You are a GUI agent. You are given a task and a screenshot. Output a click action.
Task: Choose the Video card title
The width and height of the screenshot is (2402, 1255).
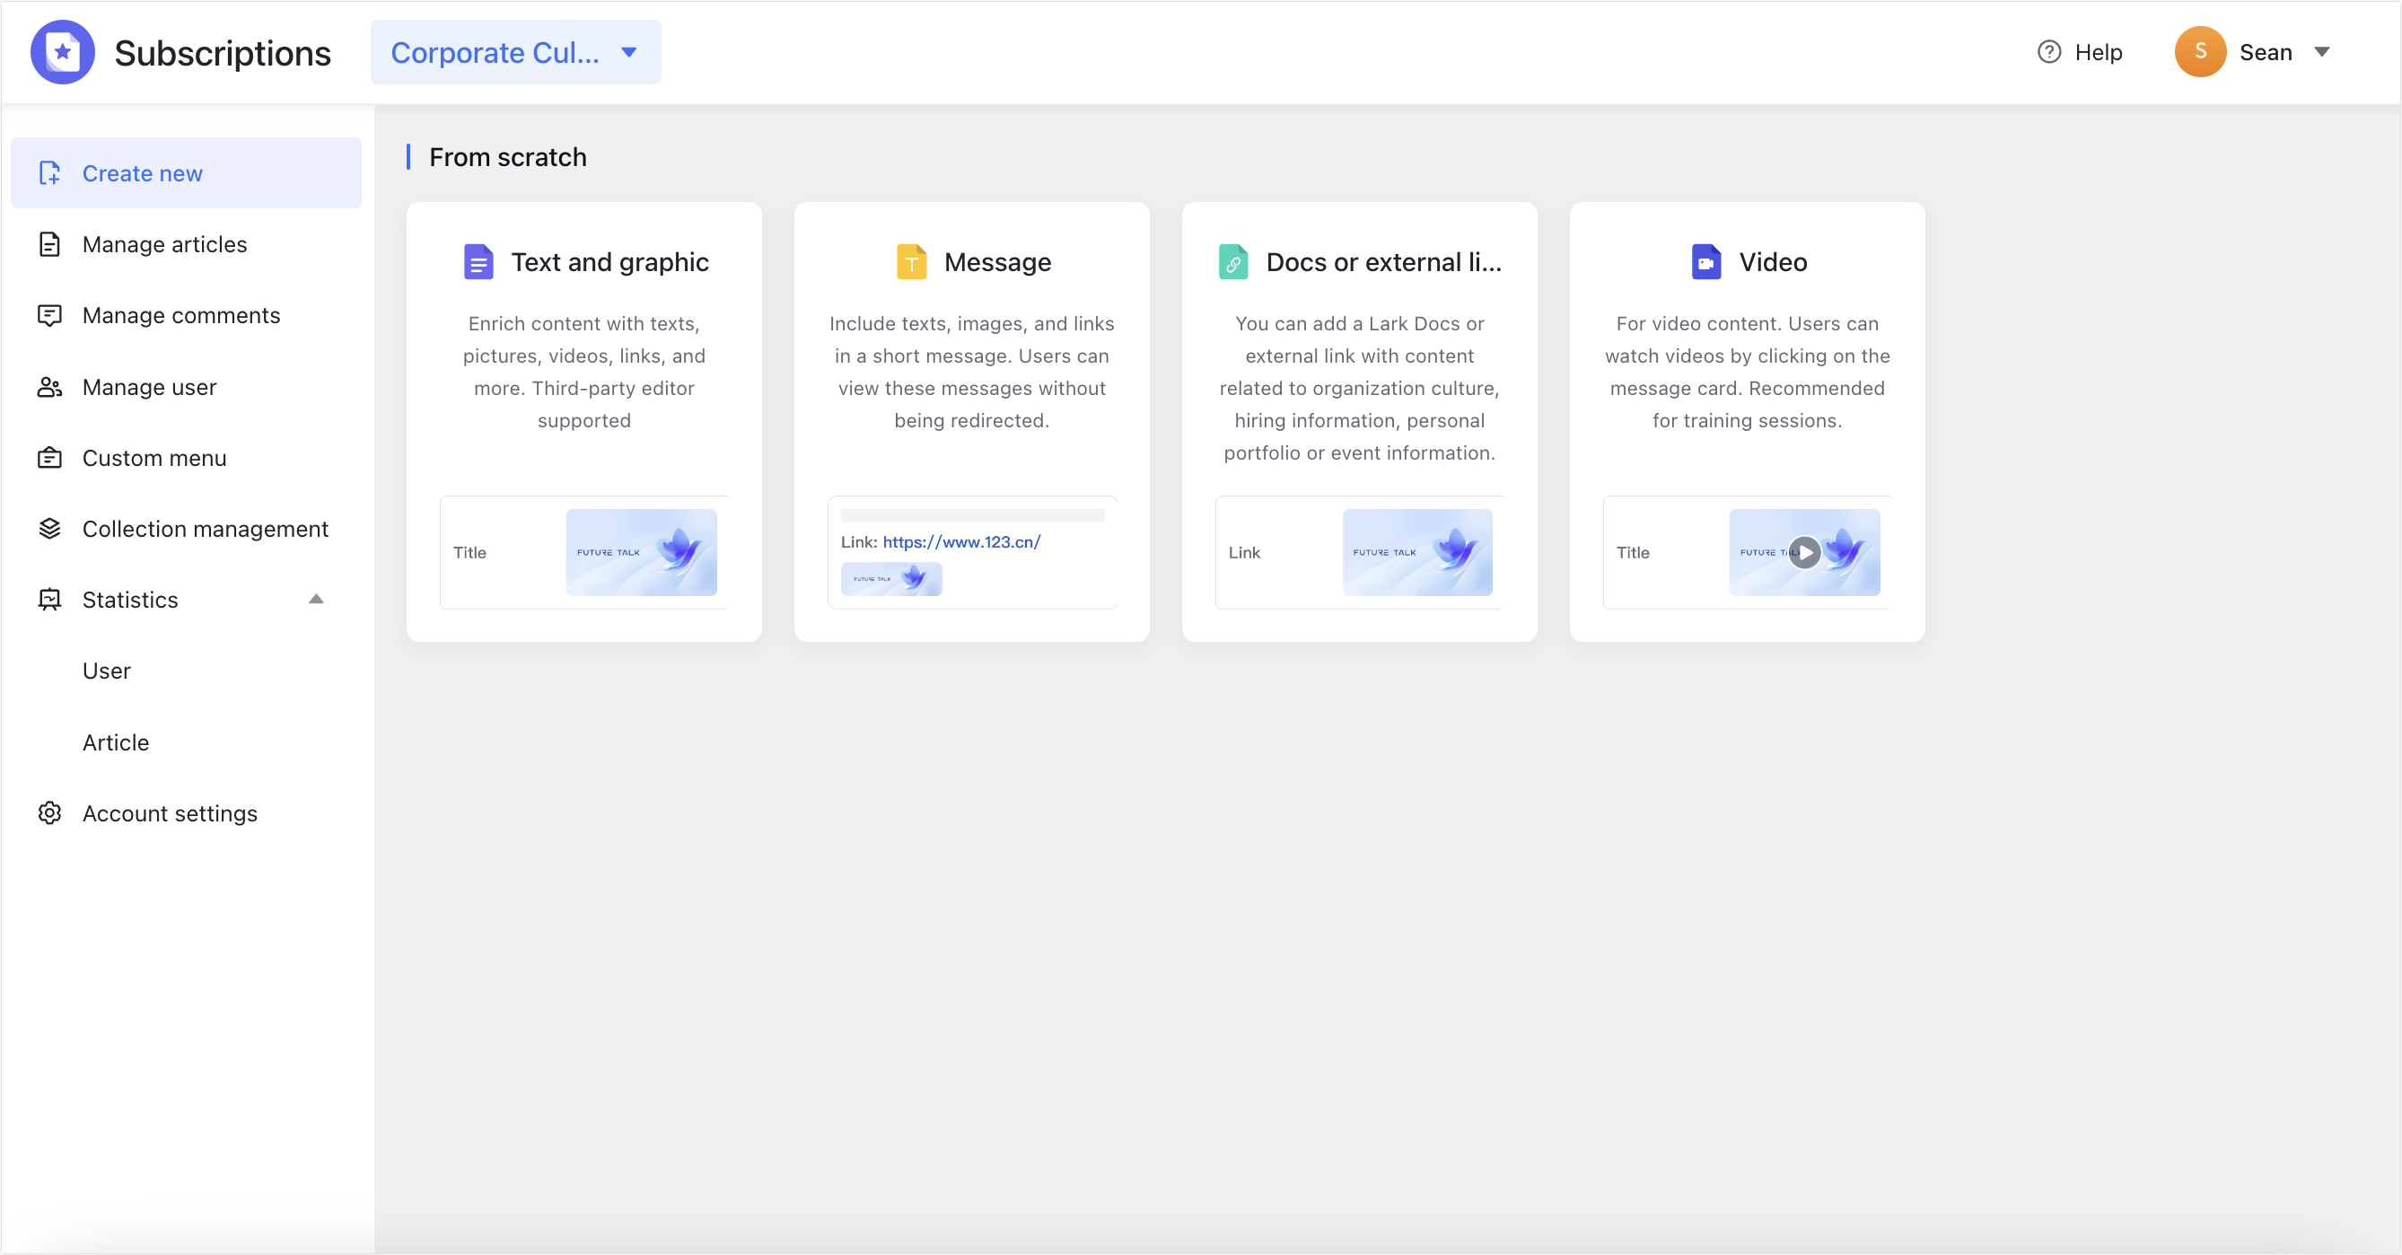click(1773, 262)
